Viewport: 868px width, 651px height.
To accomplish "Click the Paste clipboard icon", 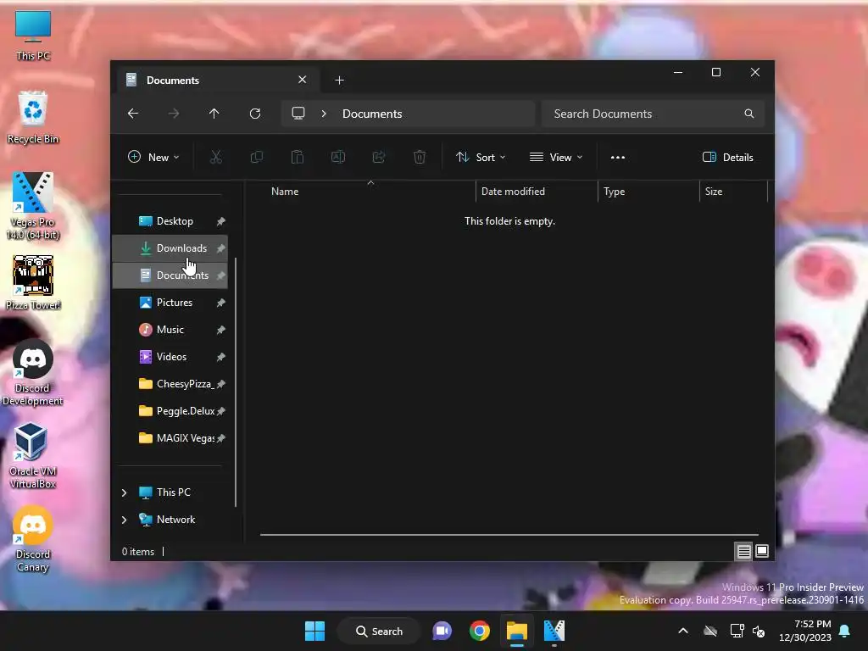I will [298, 157].
